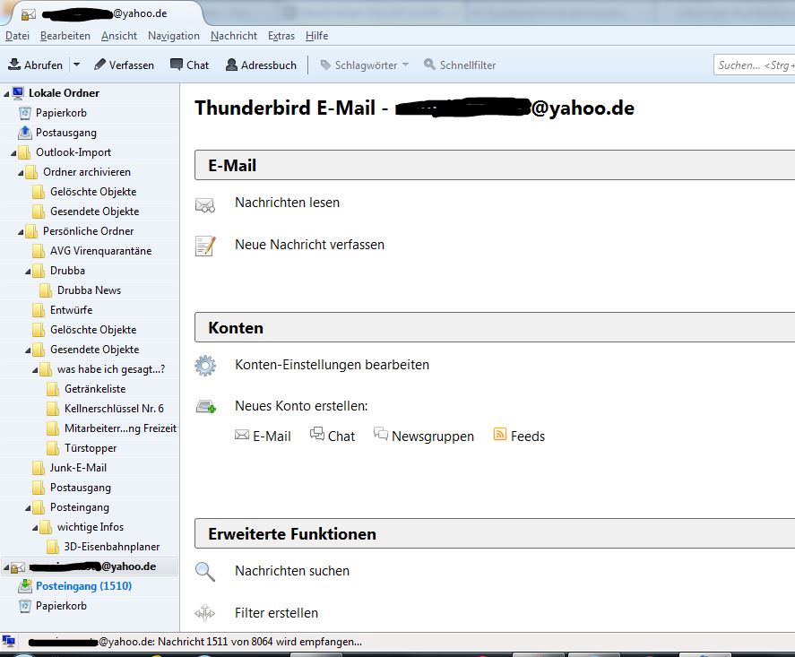Open the Ansicht menu
795x657 pixels.
(x=119, y=36)
